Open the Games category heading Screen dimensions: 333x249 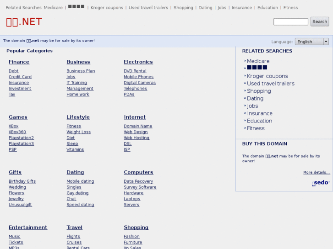(18, 117)
